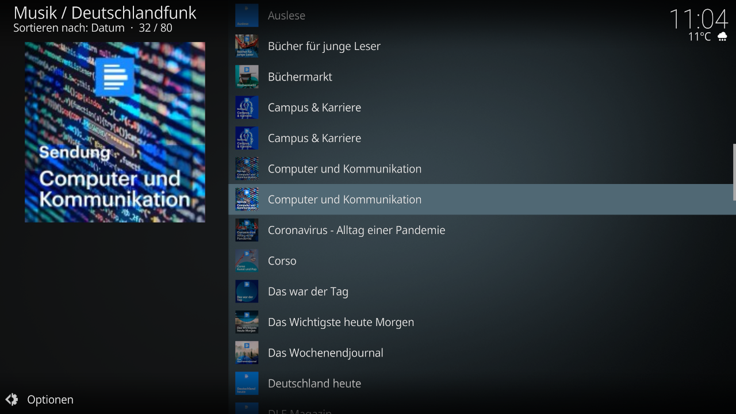This screenshot has height=414, width=736.
Task: Select the Deutschland heute thumbnail icon
Action: point(247,383)
